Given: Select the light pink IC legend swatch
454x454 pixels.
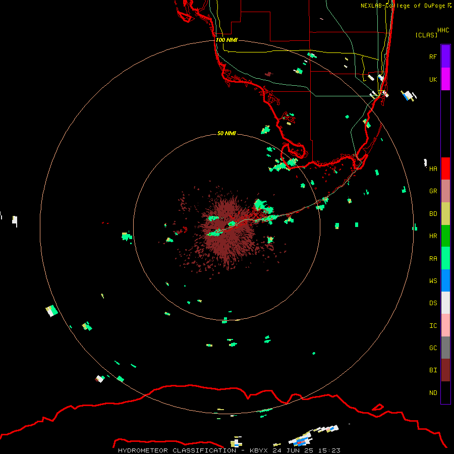Looking at the screenshot, I should click(x=445, y=325).
